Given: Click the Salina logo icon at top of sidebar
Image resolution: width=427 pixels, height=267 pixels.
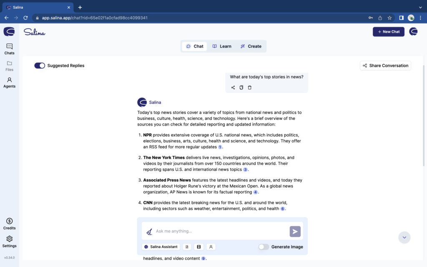Looking at the screenshot, I should 9,32.
